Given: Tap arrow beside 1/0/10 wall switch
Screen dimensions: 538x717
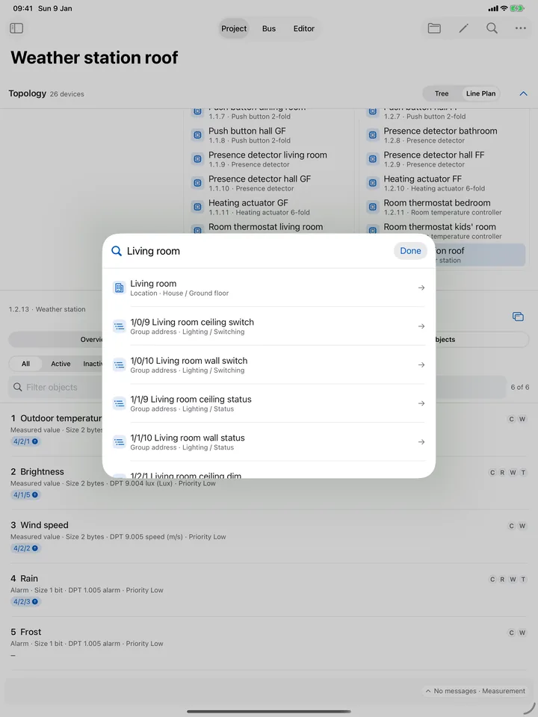Looking at the screenshot, I should (x=421, y=364).
